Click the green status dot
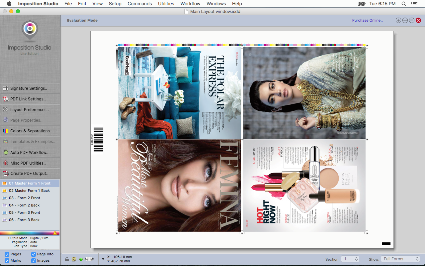This screenshot has height=266, width=425. (81, 259)
